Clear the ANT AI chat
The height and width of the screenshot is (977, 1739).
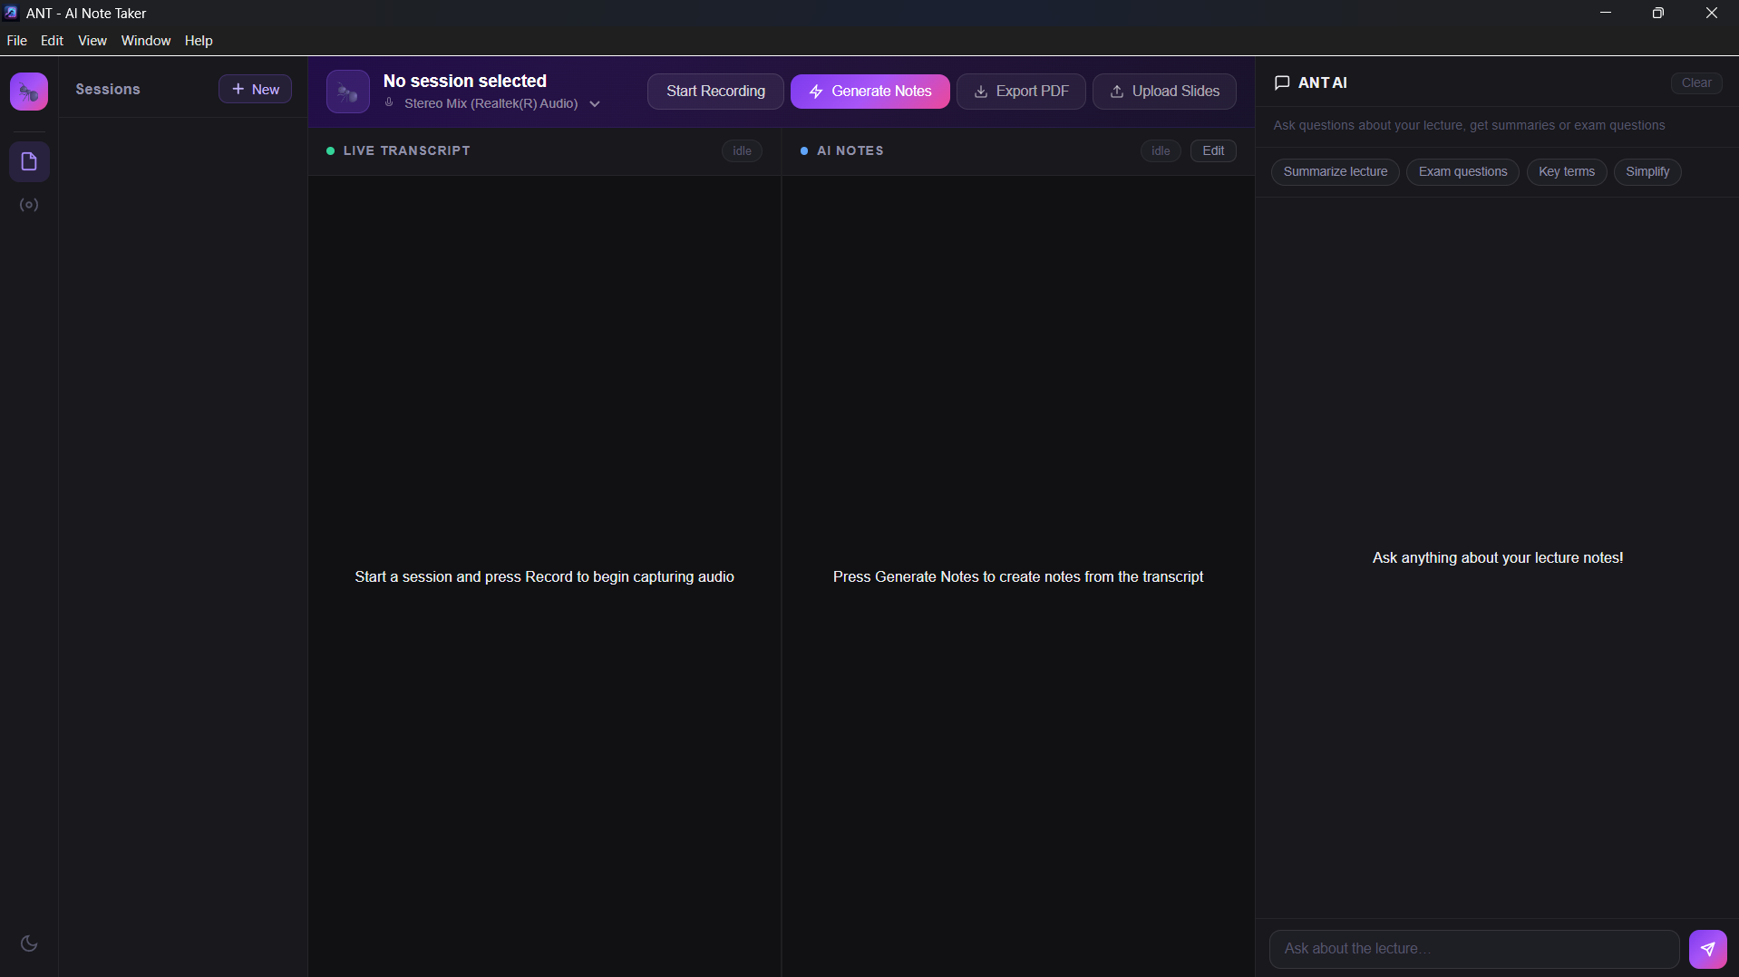click(x=1696, y=82)
